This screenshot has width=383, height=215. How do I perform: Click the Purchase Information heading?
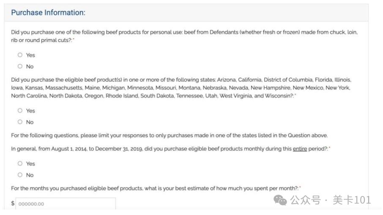(48, 12)
